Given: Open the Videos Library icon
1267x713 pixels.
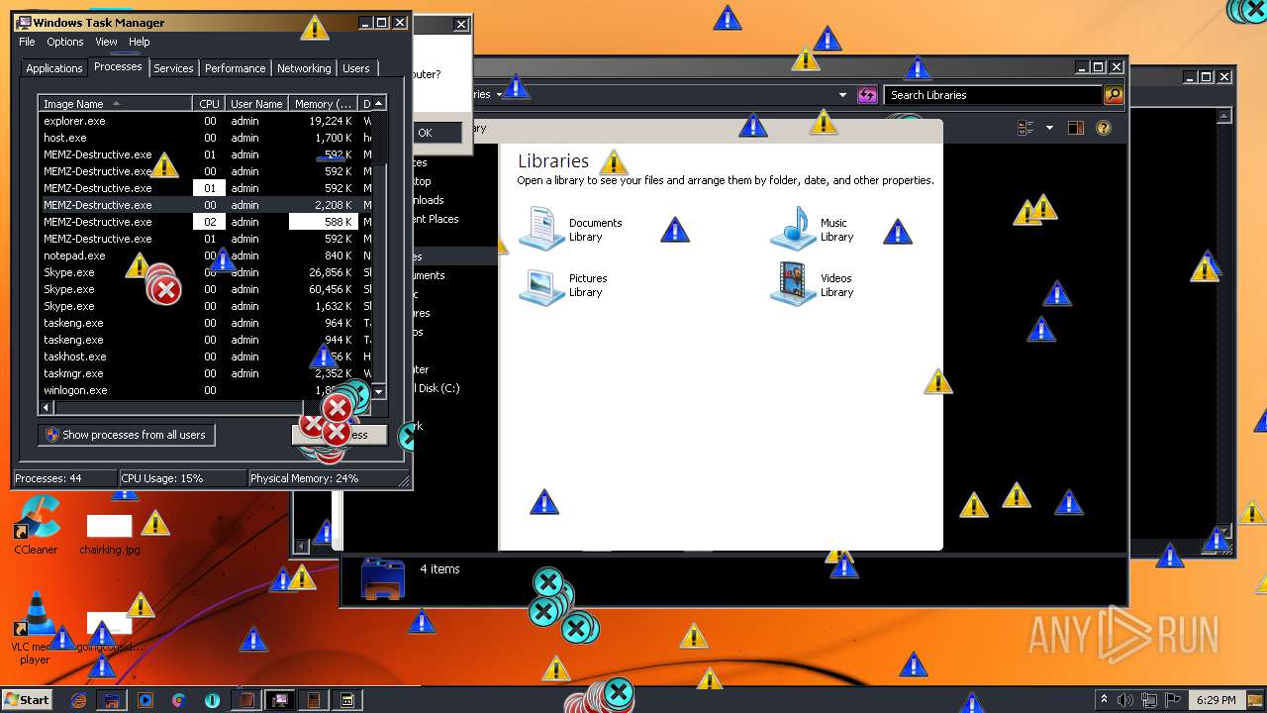Looking at the screenshot, I should pyautogui.click(x=793, y=285).
